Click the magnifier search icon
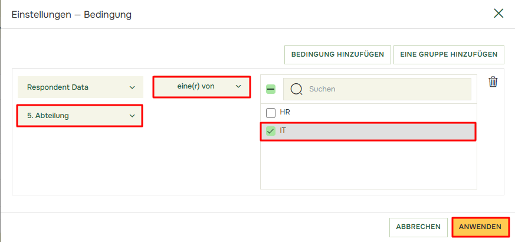The image size is (515, 242). coord(297,89)
